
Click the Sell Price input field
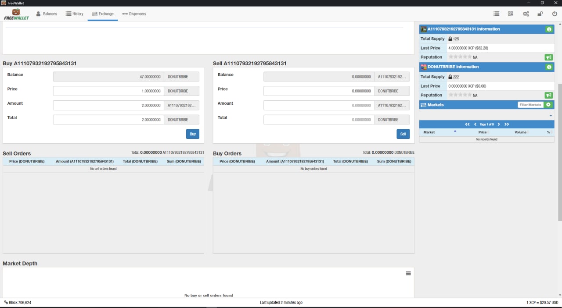click(x=319, y=91)
